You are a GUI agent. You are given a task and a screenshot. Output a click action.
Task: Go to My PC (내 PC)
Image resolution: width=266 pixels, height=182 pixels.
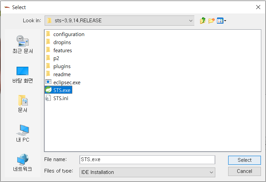[23, 133]
